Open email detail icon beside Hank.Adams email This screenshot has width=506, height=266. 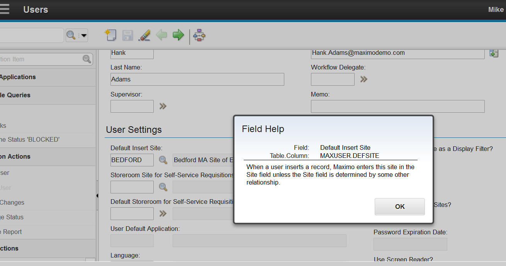(494, 53)
